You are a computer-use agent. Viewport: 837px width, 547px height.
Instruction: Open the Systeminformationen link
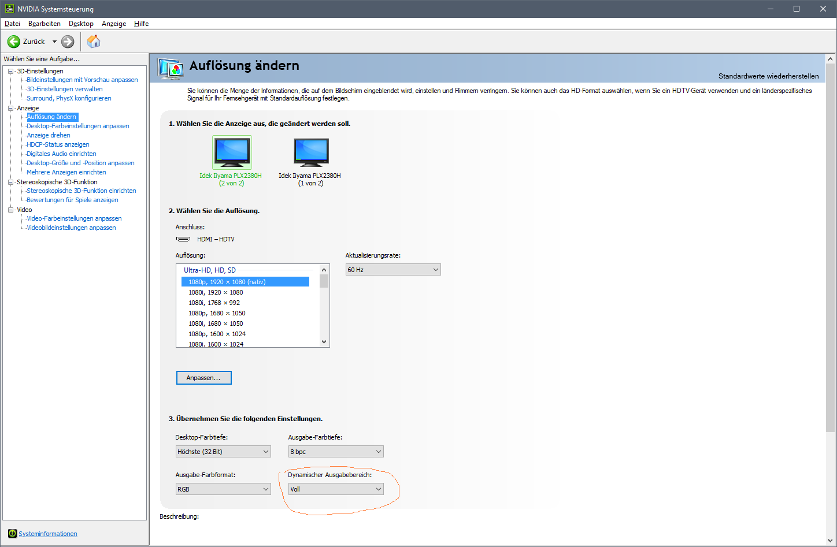[48, 534]
